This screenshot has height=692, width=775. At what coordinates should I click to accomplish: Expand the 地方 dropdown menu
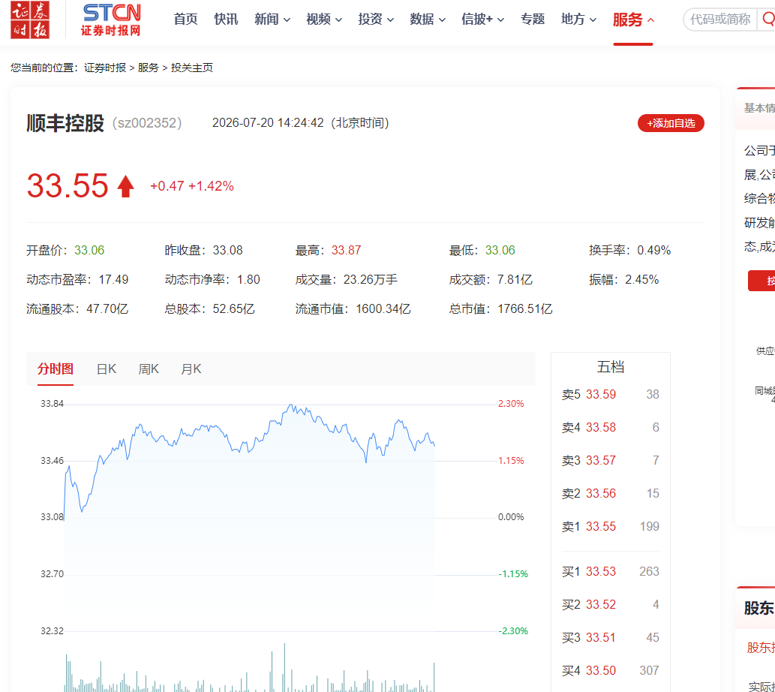(x=578, y=20)
